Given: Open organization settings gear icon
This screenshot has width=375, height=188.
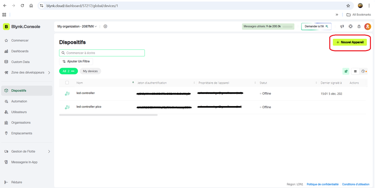Looking at the screenshot, I should [x=105, y=26].
